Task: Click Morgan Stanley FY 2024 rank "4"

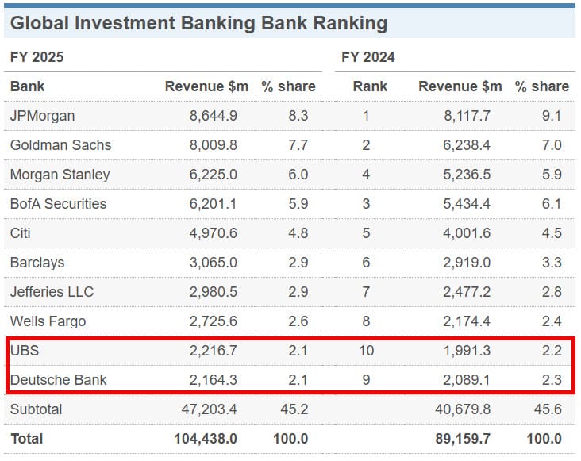Action: tap(366, 175)
